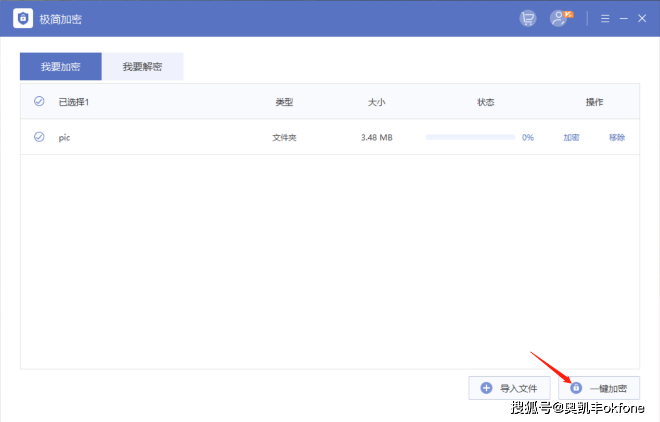Click the 导入文件 button
Viewport: 660px width, 422px height.
509,388
